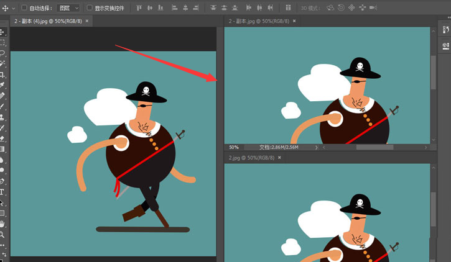Select the History Brush tool
The image size is (451, 262).
point(2,128)
